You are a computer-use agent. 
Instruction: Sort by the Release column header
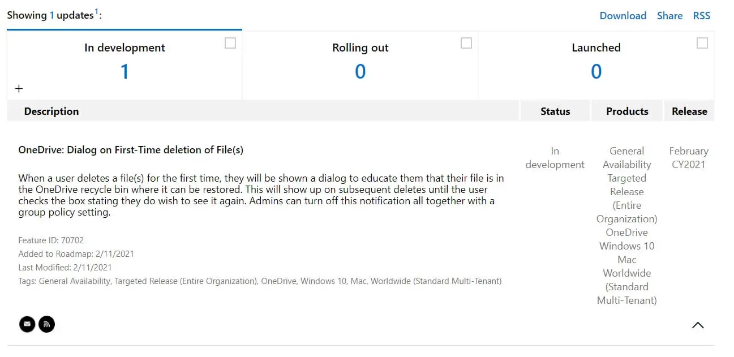coord(689,111)
